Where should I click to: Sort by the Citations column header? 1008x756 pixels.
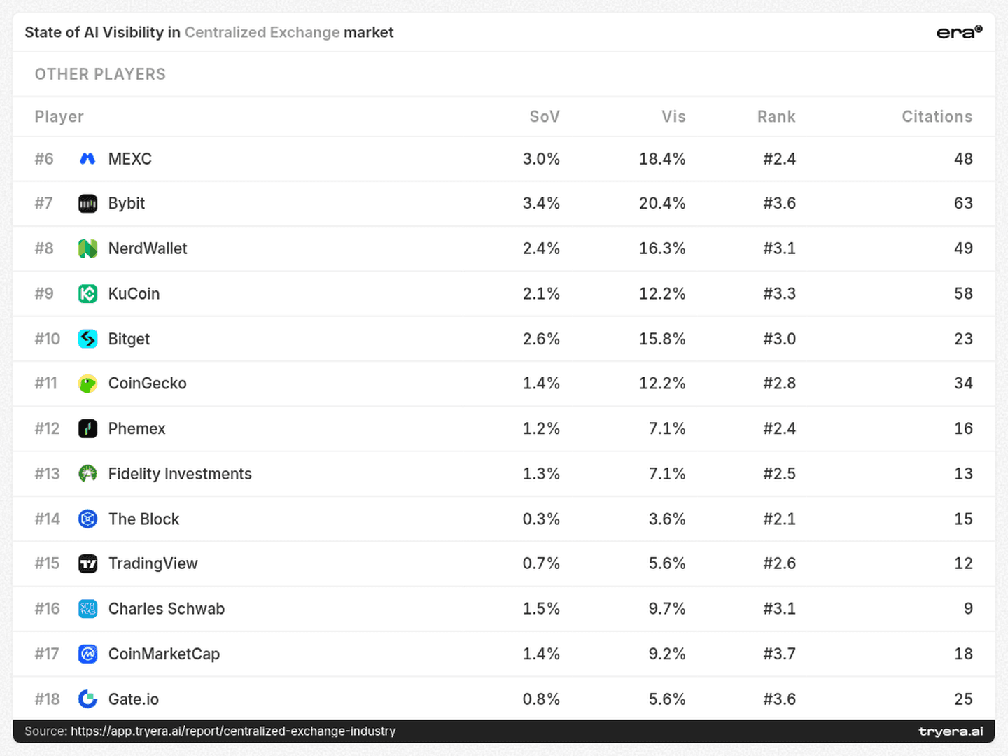[x=937, y=117]
